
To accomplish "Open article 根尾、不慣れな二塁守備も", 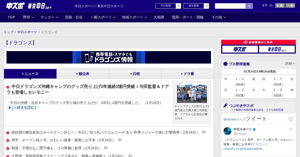I will 56,148.
